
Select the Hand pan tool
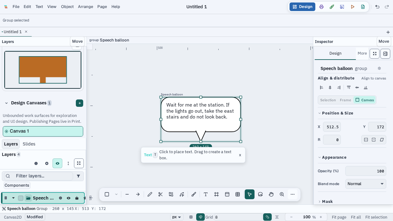click(271, 194)
